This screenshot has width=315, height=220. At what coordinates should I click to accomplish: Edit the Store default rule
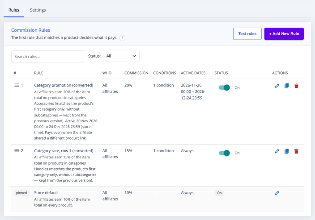(277, 193)
